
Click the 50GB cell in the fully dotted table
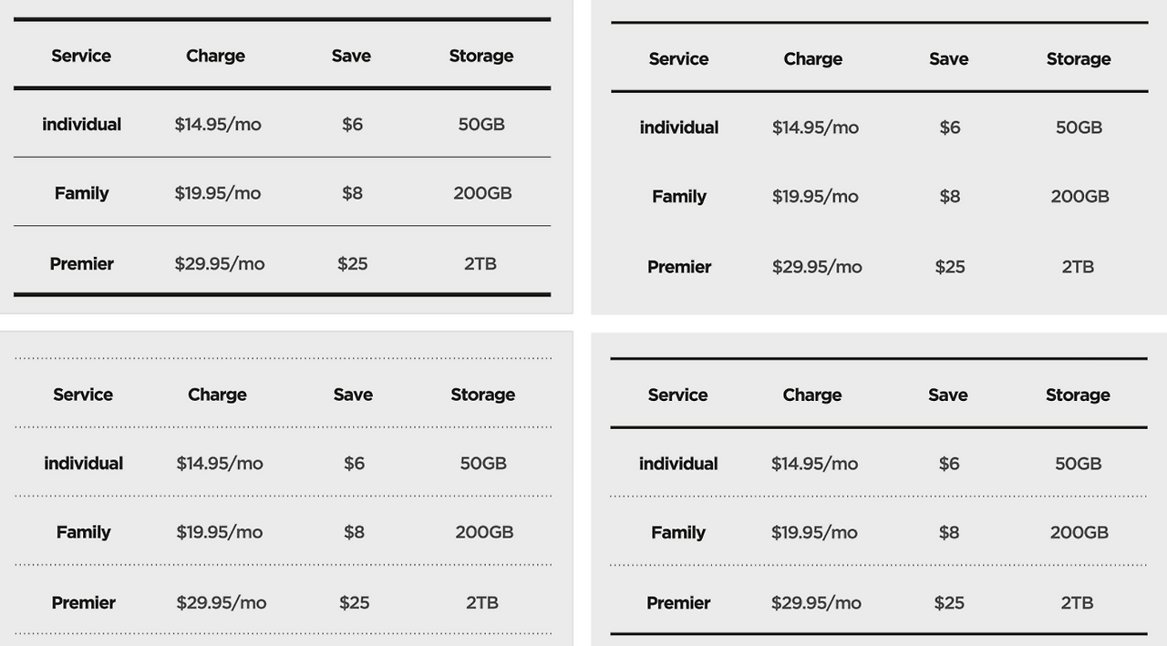[x=483, y=463]
